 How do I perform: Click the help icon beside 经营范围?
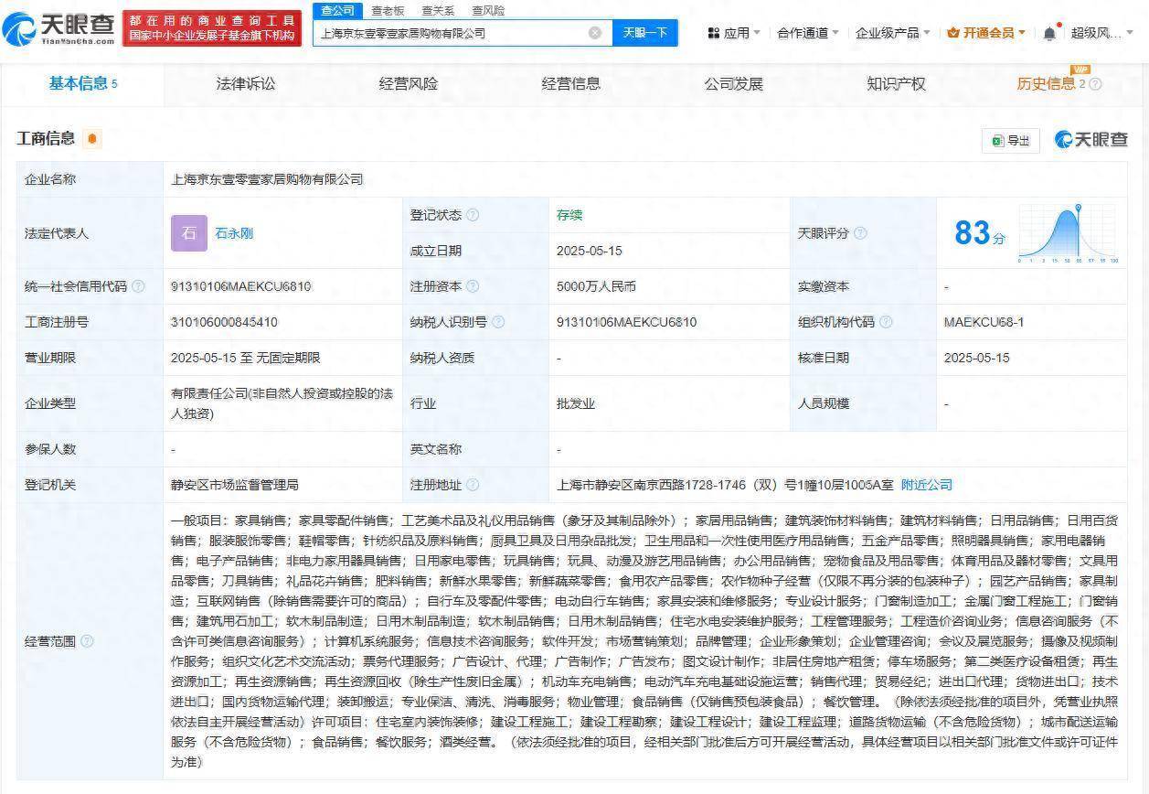pos(87,641)
